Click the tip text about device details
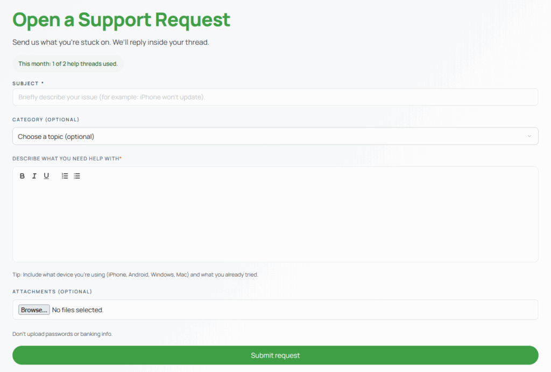Image resolution: width=551 pixels, height=372 pixels. click(x=136, y=275)
